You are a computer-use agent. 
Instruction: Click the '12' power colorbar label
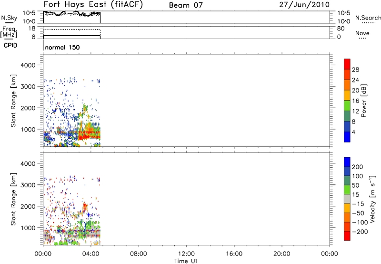pyautogui.click(x=355, y=112)
